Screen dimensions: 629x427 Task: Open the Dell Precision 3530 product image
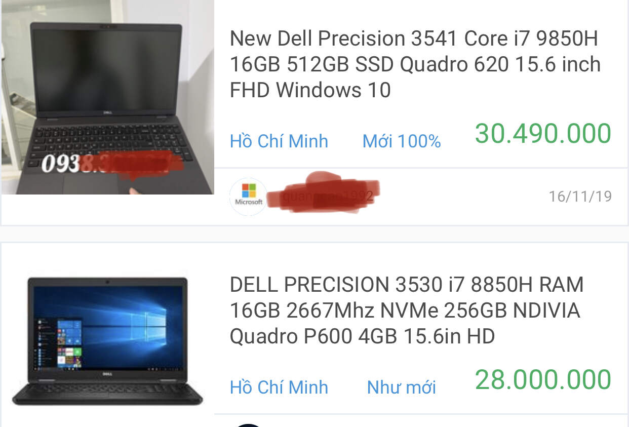(x=107, y=340)
